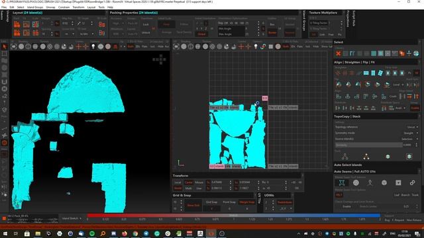Open the Distribute Space dropdown

pos(400,108)
